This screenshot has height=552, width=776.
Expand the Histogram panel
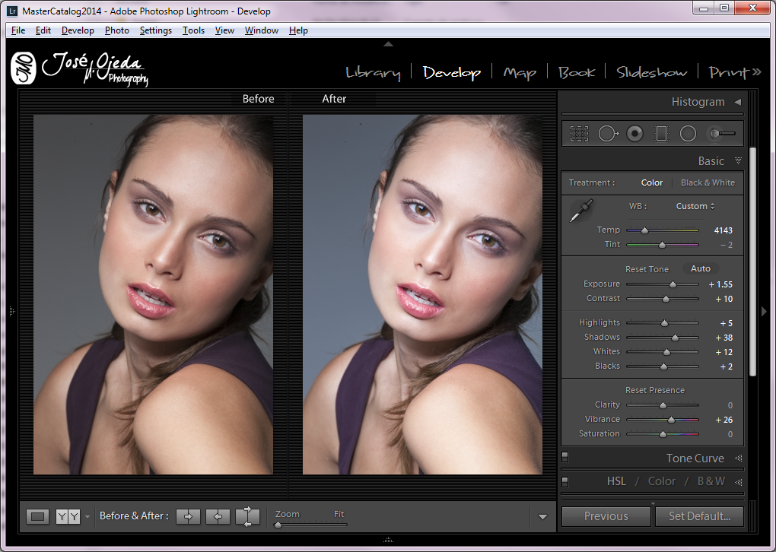[737, 102]
